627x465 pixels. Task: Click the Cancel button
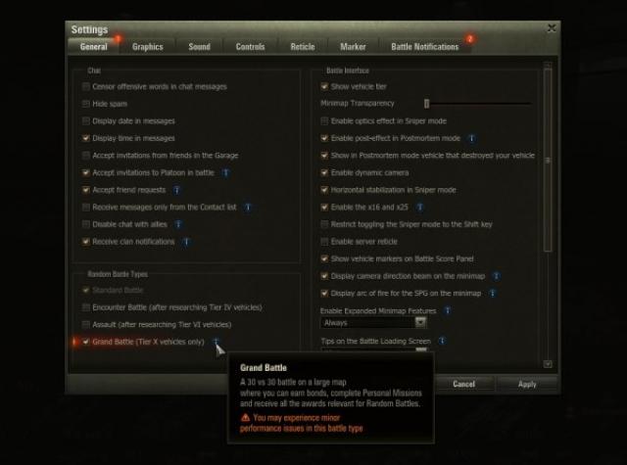coord(463,385)
